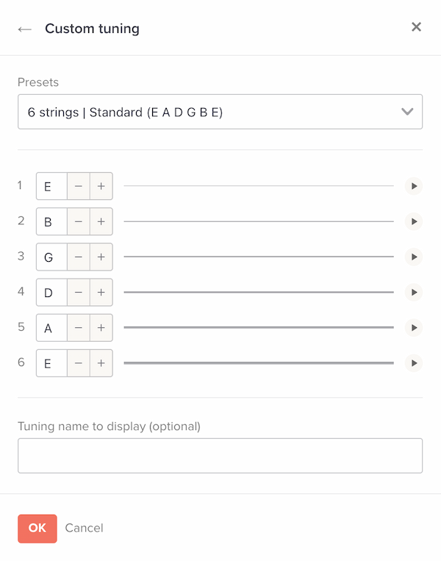Confirm tuning with the OK button

(x=37, y=528)
